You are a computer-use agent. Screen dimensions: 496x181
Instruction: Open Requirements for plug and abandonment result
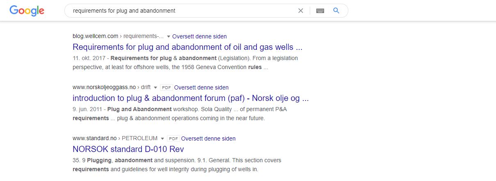click(187, 47)
